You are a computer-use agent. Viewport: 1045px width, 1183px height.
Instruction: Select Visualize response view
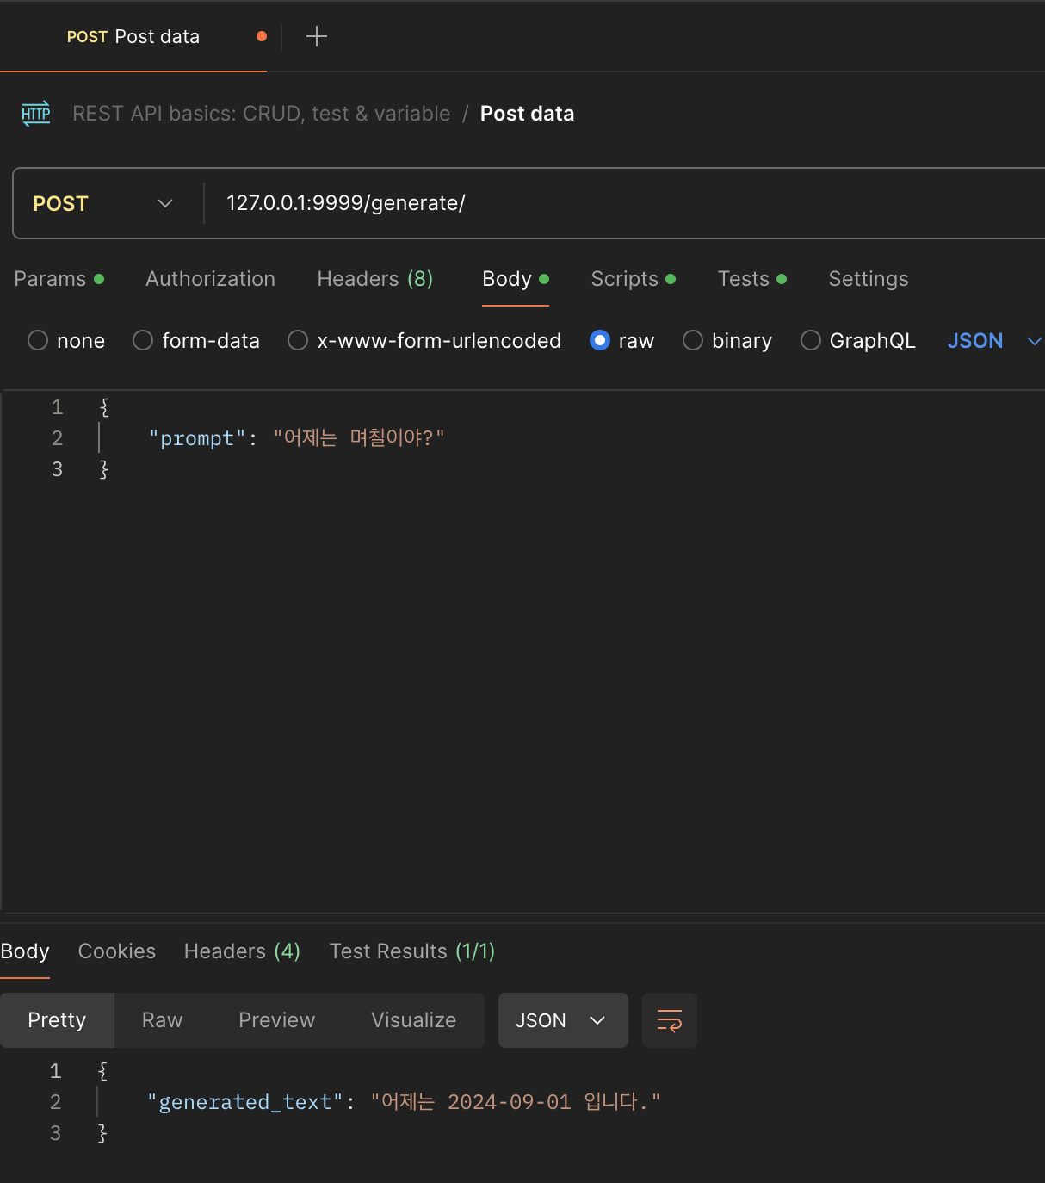pos(413,1020)
